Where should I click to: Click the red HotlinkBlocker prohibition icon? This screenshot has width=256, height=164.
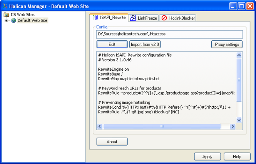click(x=164, y=18)
